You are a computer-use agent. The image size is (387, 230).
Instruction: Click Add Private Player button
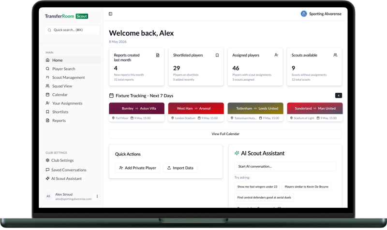click(137, 168)
